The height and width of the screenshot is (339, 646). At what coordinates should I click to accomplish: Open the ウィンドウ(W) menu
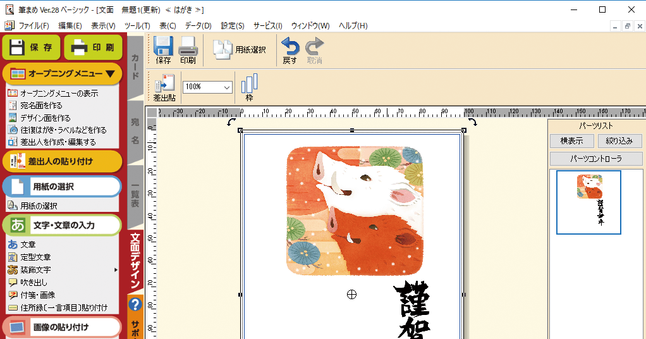point(310,25)
